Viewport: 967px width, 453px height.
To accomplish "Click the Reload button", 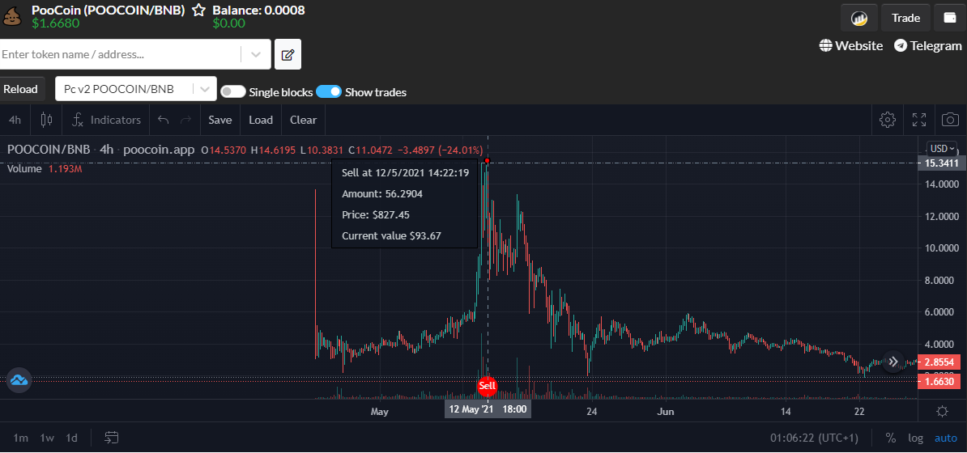I will (20, 89).
